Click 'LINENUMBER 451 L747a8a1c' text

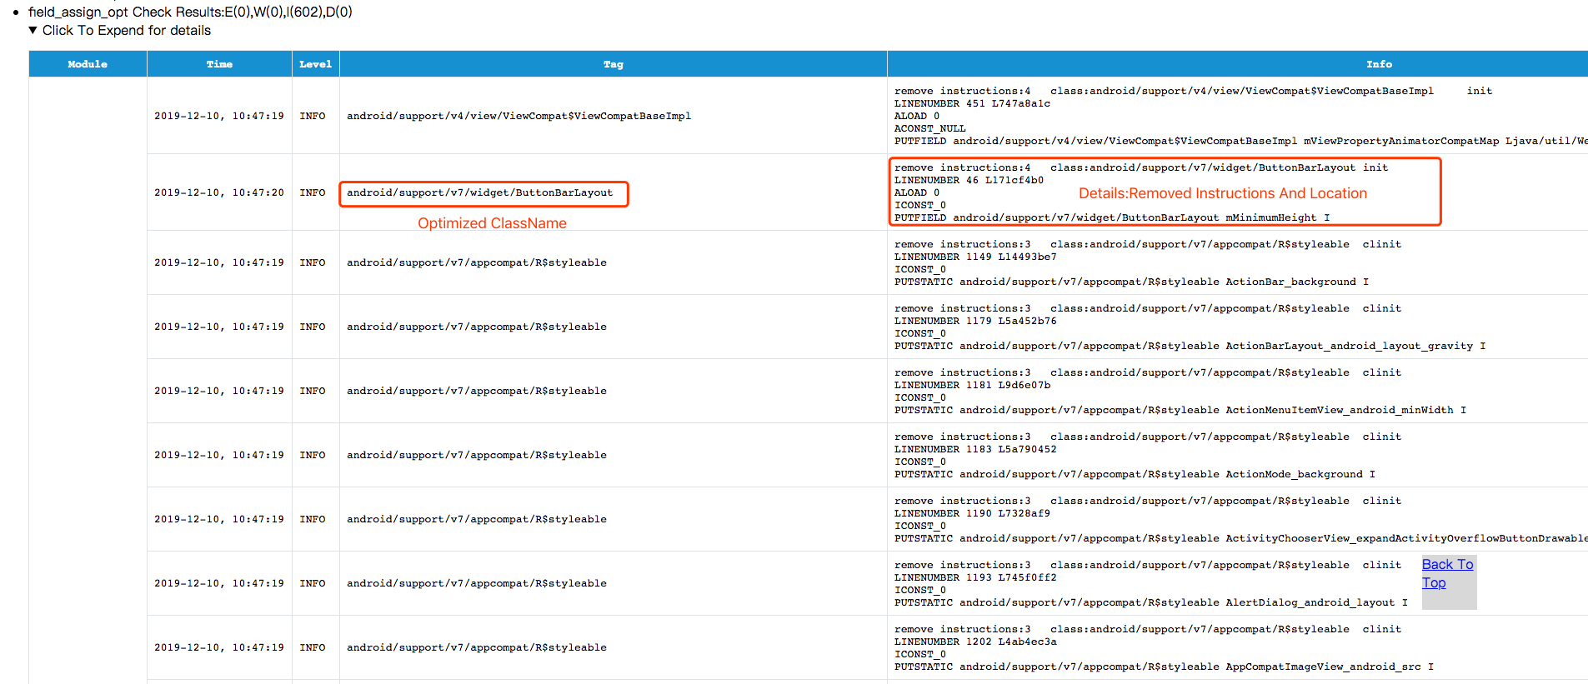(x=972, y=103)
